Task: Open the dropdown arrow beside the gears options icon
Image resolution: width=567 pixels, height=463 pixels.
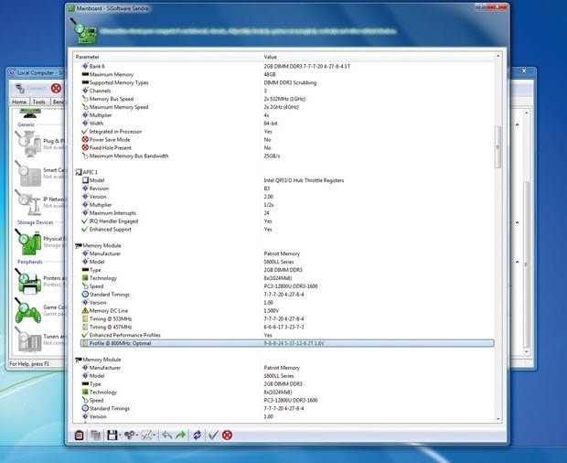Action: pos(138,436)
